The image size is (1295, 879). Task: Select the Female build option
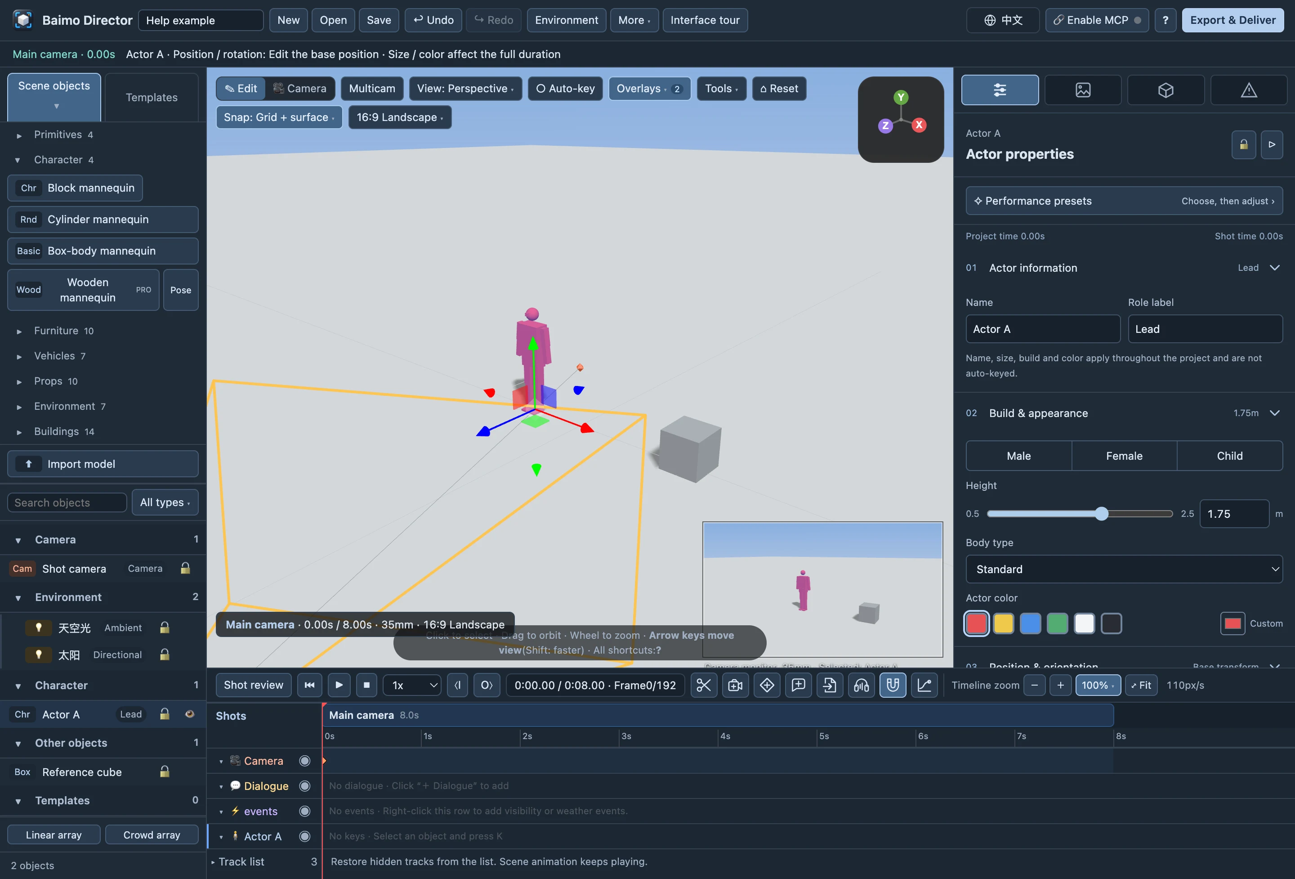[1124, 456]
